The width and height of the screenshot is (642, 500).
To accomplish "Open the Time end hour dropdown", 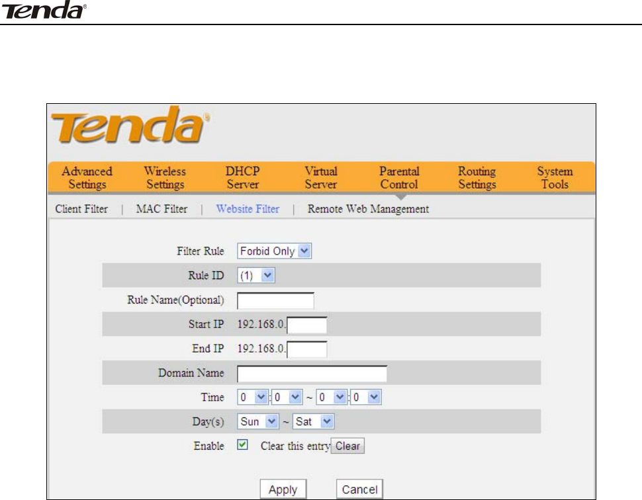I will (332, 397).
